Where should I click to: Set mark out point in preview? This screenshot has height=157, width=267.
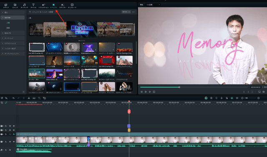[248, 92]
